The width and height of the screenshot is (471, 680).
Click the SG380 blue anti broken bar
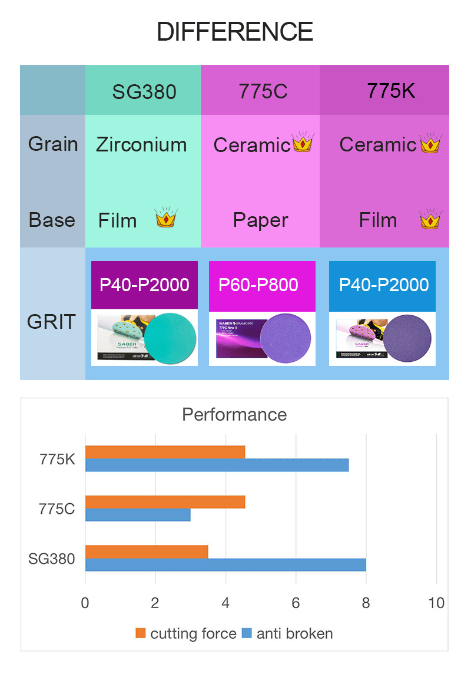(225, 565)
